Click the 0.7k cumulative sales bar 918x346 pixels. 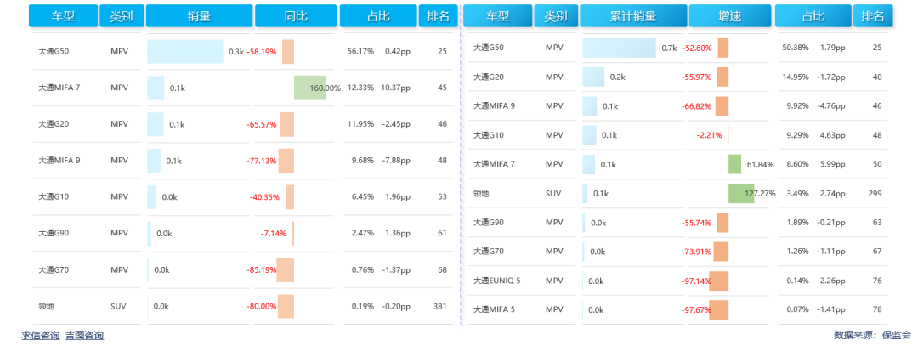[618, 48]
